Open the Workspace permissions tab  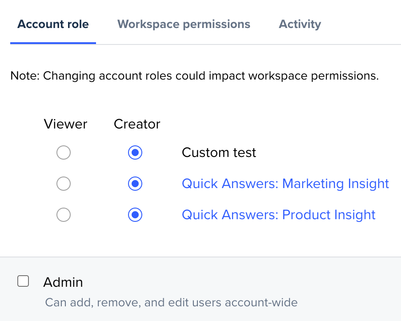point(184,24)
